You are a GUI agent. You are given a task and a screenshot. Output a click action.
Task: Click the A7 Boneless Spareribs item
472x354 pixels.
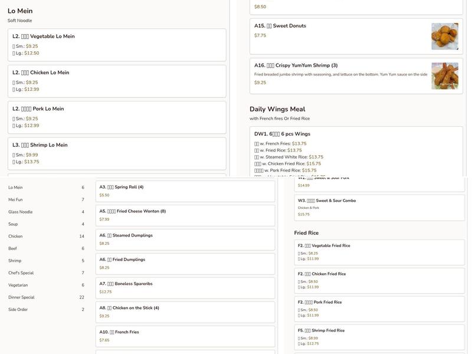click(185, 288)
